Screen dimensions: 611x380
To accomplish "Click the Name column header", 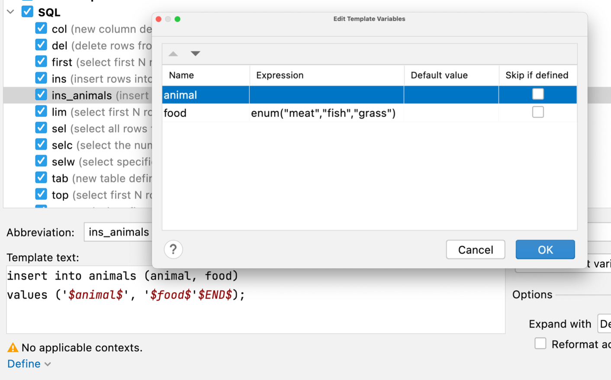I will coord(206,75).
